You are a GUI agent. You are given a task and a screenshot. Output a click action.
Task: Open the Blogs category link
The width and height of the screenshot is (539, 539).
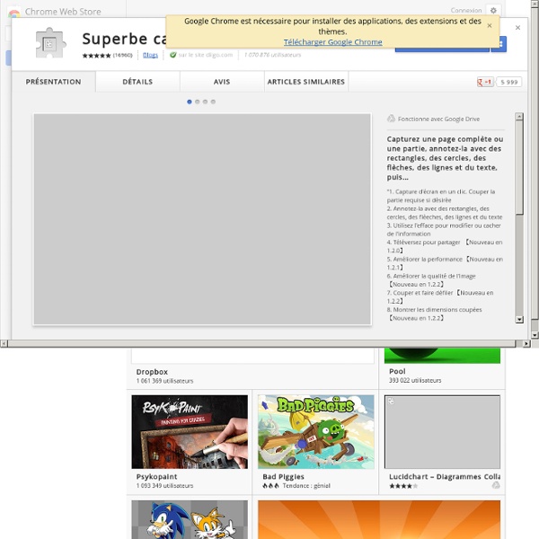point(150,55)
